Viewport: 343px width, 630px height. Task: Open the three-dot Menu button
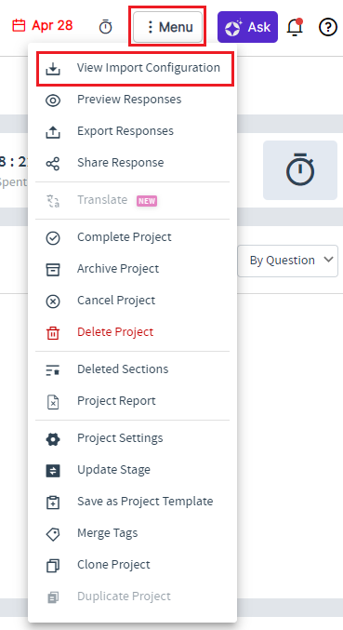[167, 27]
